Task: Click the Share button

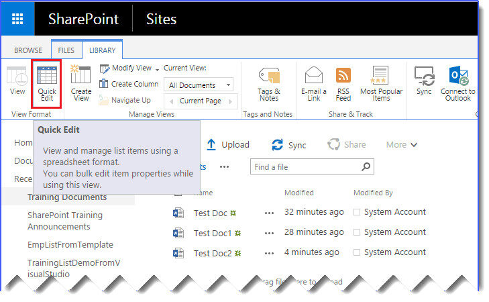Action: [x=347, y=145]
